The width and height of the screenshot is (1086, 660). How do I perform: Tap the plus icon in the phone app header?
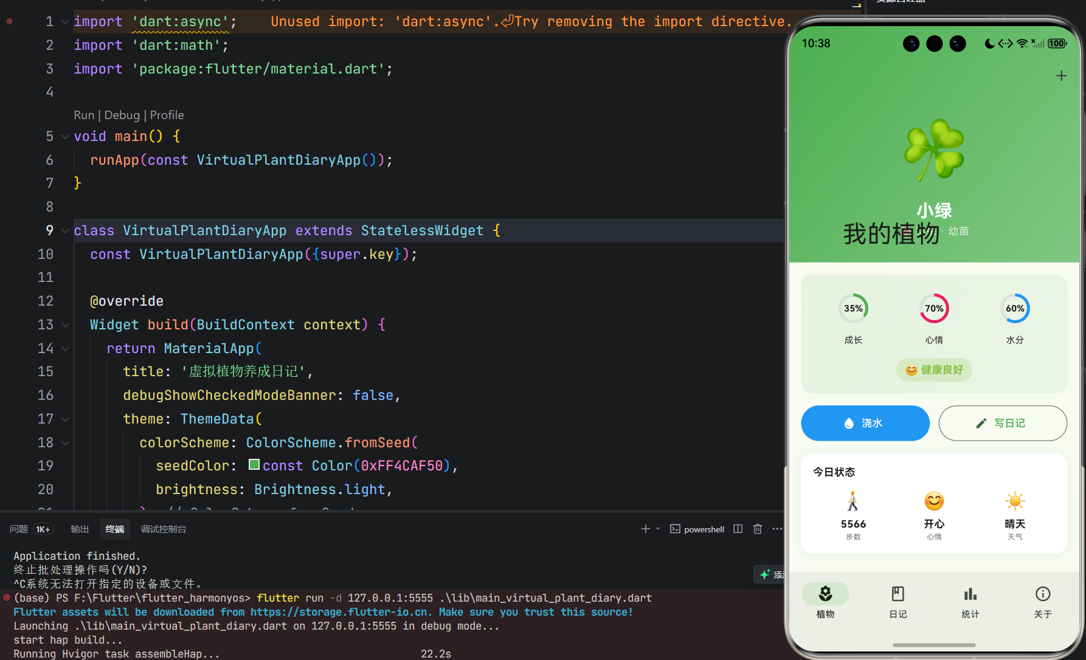tap(1061, 76)
